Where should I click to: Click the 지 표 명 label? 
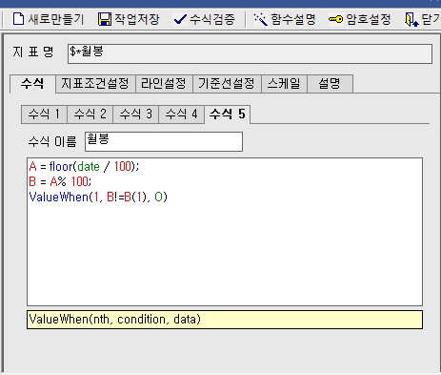point(33,52)
